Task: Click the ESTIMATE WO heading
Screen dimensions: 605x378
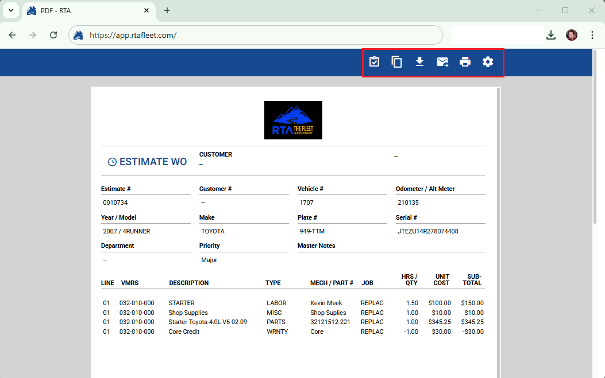Action: click(153, 162)
